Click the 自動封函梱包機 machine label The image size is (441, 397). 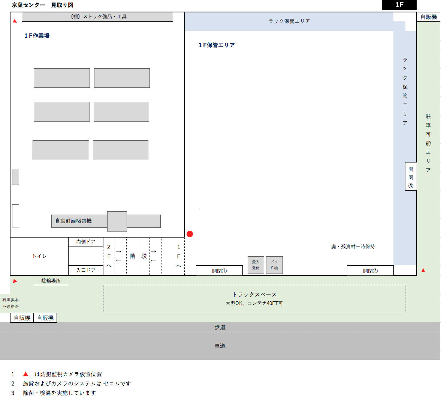(73, 221)
